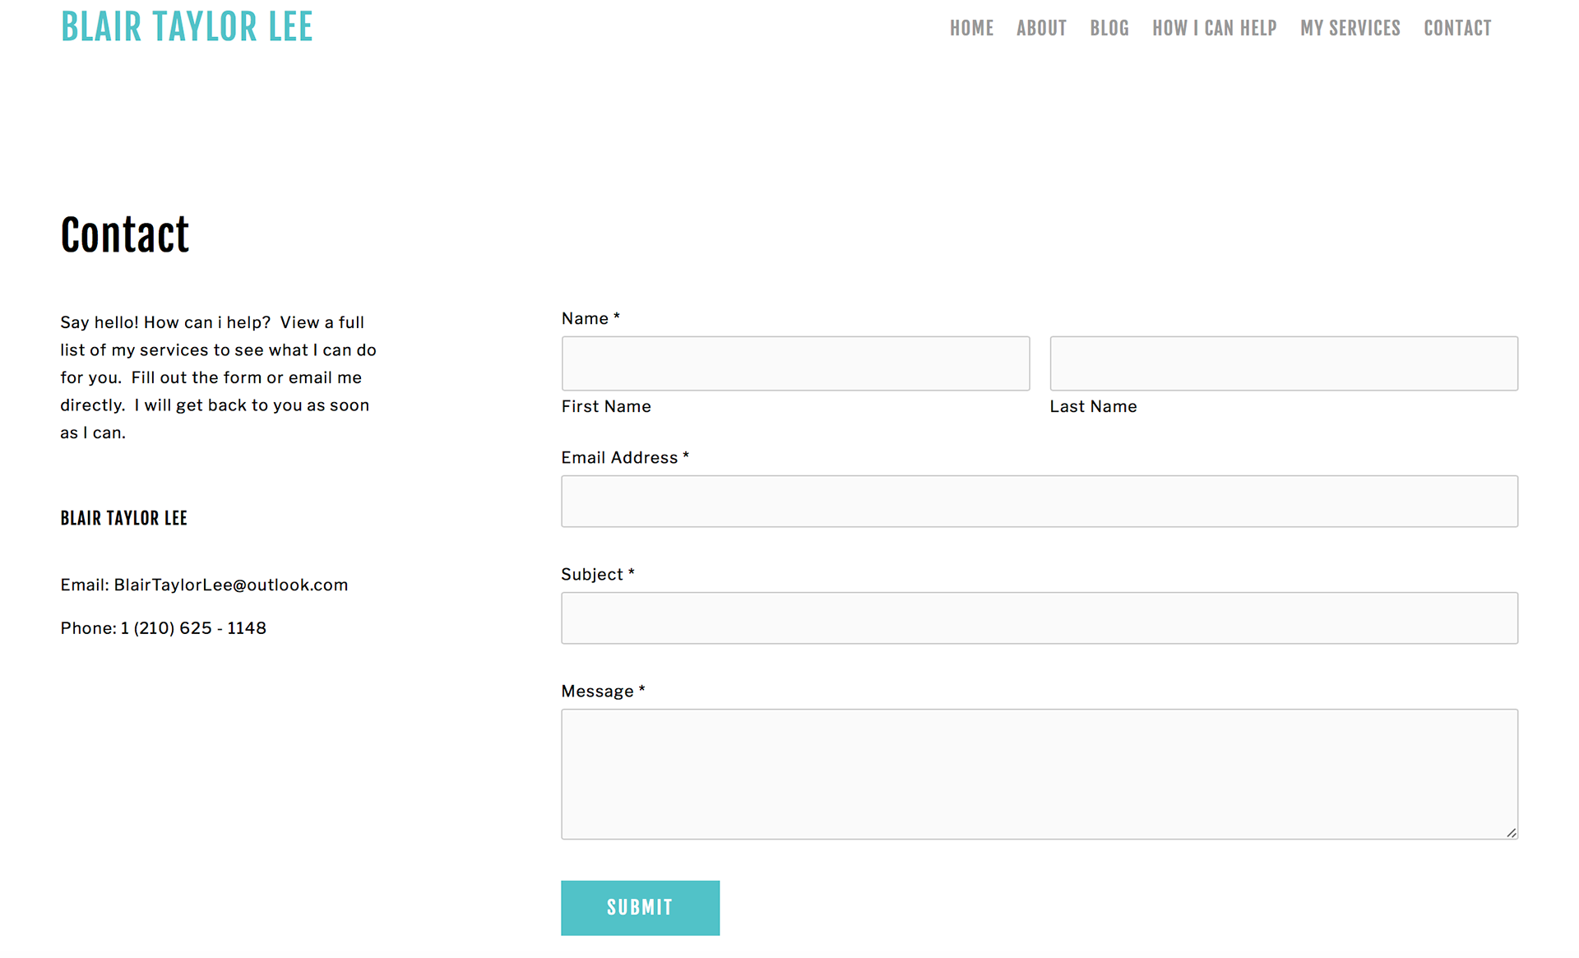Click the Message box resize handle
This screenshot has width=1579, height=958.
[x=1511, y=832]
